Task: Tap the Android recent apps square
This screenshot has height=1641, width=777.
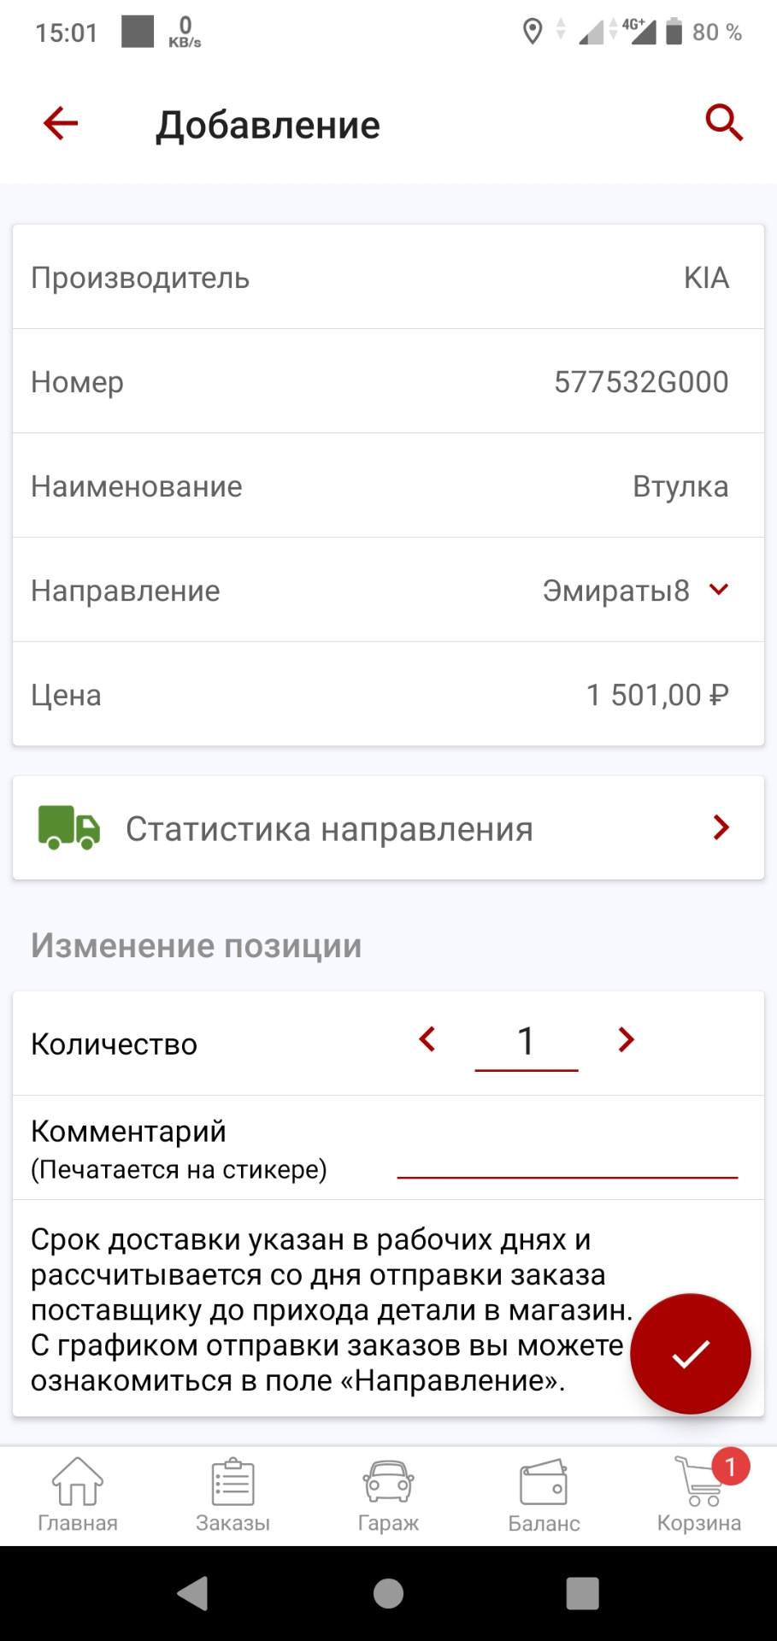Action: 582,1593
